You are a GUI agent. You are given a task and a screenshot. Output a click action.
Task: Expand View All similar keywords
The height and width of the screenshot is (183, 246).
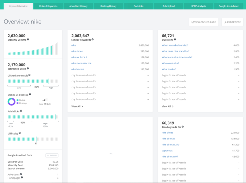pos(77,106)
